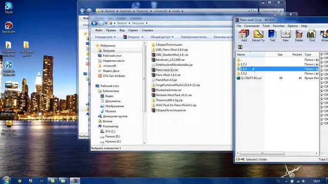Viewport: 328px width, 184px height.
Task: Click the View icon in WinRAR toolbar
Action: pyautogui.click(x=285, y=36)
